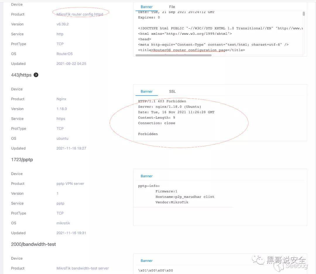Click the Nginx product value
This screenshot has width=316, height=274.
[61, 99]
